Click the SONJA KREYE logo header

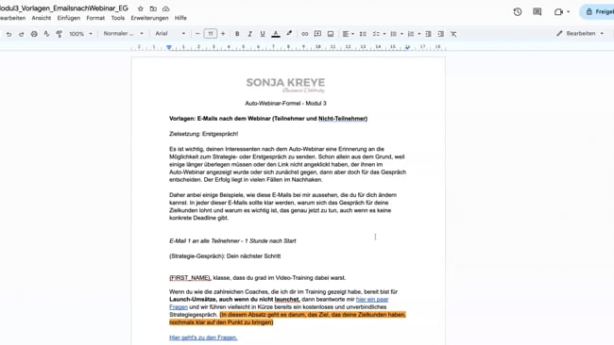285,85
